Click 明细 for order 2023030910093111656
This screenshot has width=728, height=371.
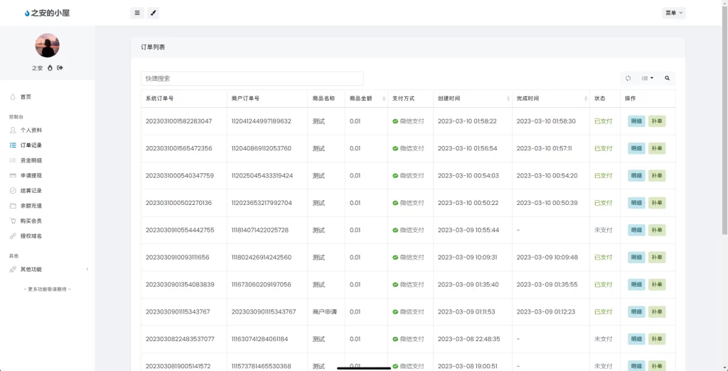(x=636, y=258)
